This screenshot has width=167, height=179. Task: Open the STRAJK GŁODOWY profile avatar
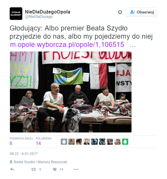(x=16, y=13)
